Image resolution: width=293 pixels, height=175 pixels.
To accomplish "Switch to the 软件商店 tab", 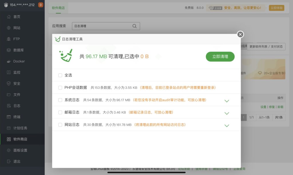I will tap(58, 8).
